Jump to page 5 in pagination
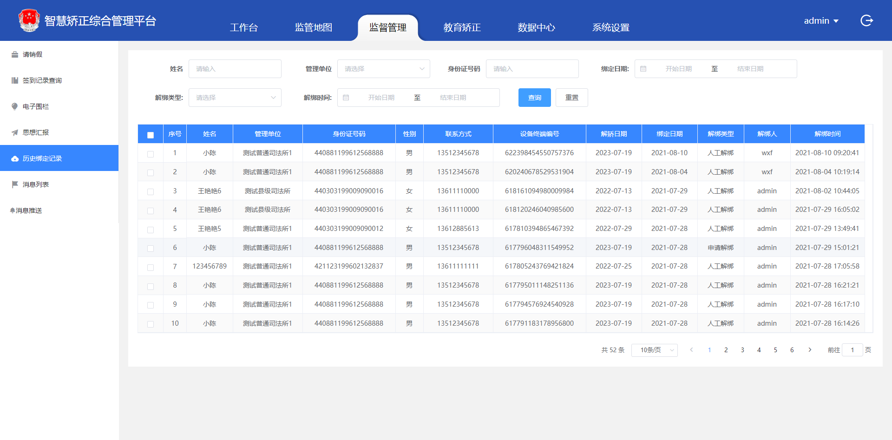The height and width of the screenshot is (440, 892). (775, 350)
